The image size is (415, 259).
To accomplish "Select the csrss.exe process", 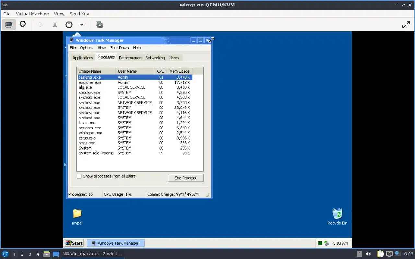I will click(135, 138).
